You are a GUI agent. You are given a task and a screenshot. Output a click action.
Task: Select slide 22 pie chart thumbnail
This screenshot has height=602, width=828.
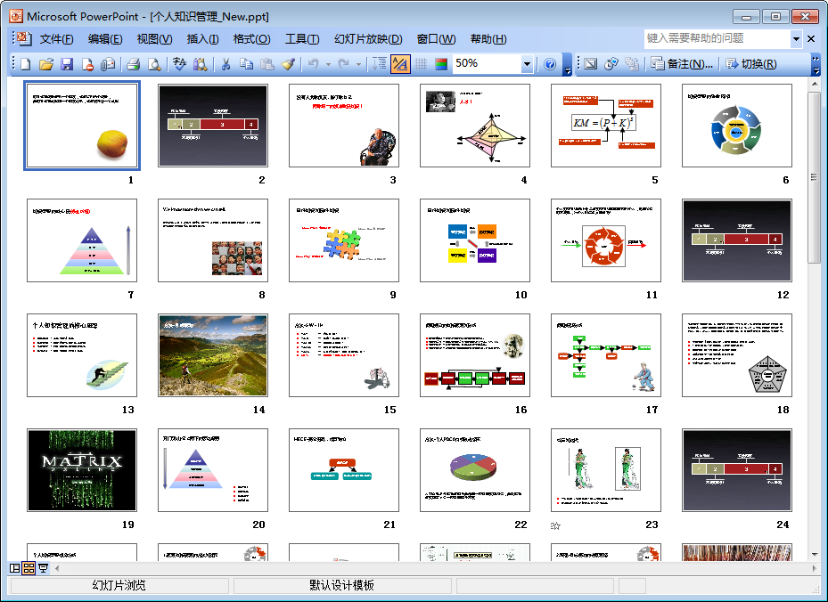475,470
